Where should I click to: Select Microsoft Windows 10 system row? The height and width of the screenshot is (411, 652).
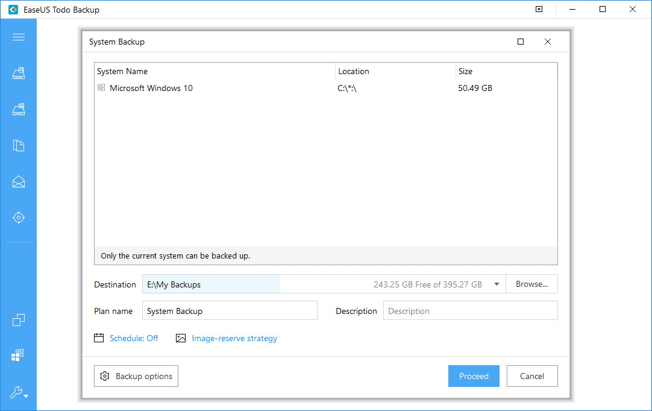pyautogui.click(x=325, y=88)
